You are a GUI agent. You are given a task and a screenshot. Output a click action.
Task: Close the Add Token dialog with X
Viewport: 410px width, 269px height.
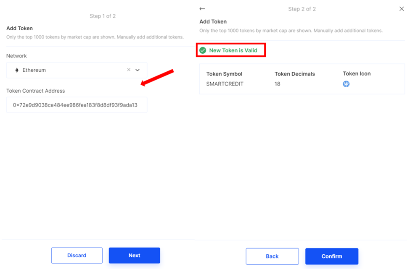click(x=401, y=9)
